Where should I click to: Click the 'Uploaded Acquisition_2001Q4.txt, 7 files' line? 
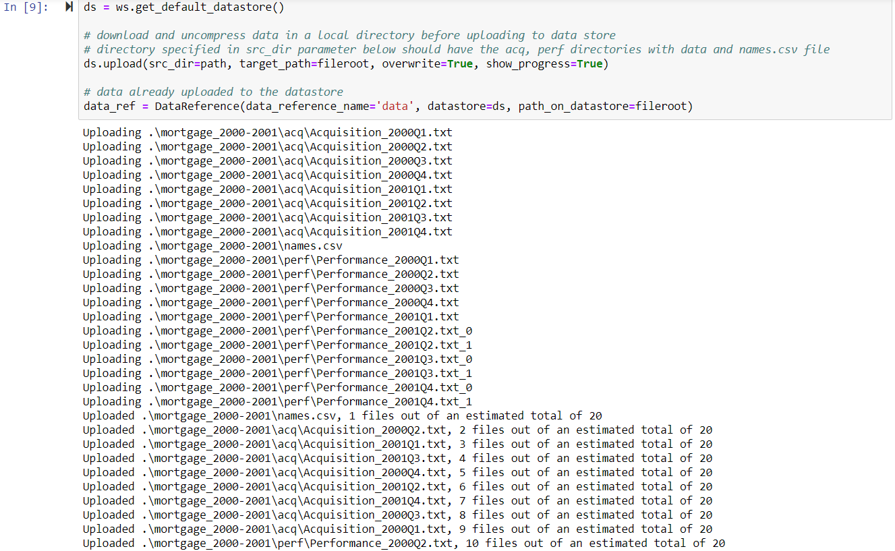pos(397,501)
